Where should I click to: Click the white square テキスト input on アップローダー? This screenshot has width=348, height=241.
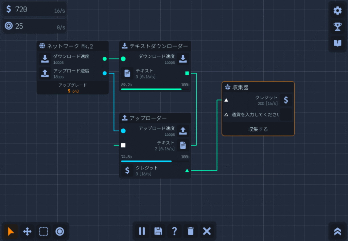(123, 145)
